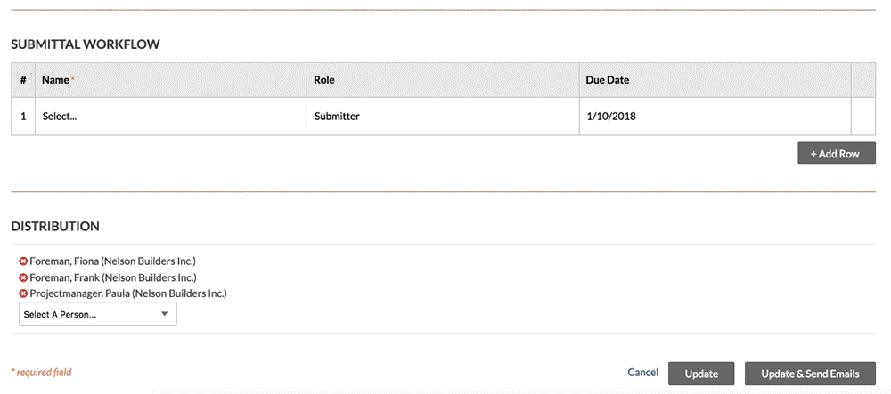Click the Role column header
This screenshot has width=891, height=394.
[324, 80]
